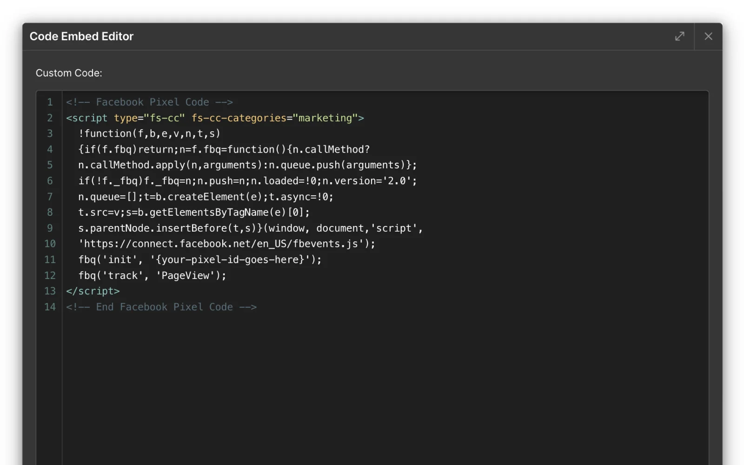
Task: Click line number 14 in the gutter
Action: [50, 307]
